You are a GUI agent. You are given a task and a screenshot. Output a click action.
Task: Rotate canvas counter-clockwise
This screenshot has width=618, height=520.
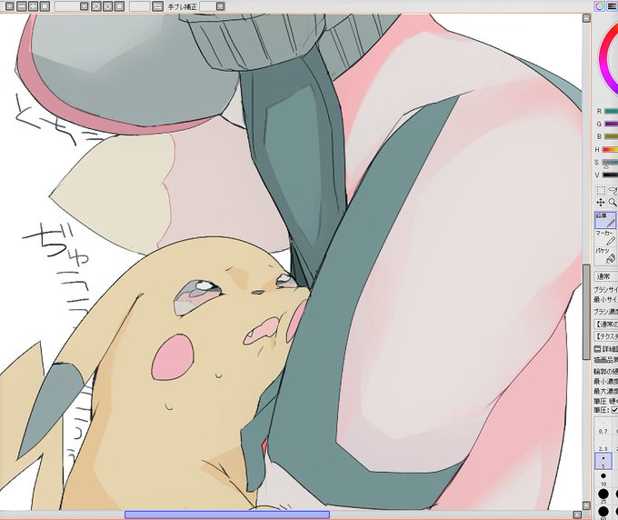click(95, 6)
